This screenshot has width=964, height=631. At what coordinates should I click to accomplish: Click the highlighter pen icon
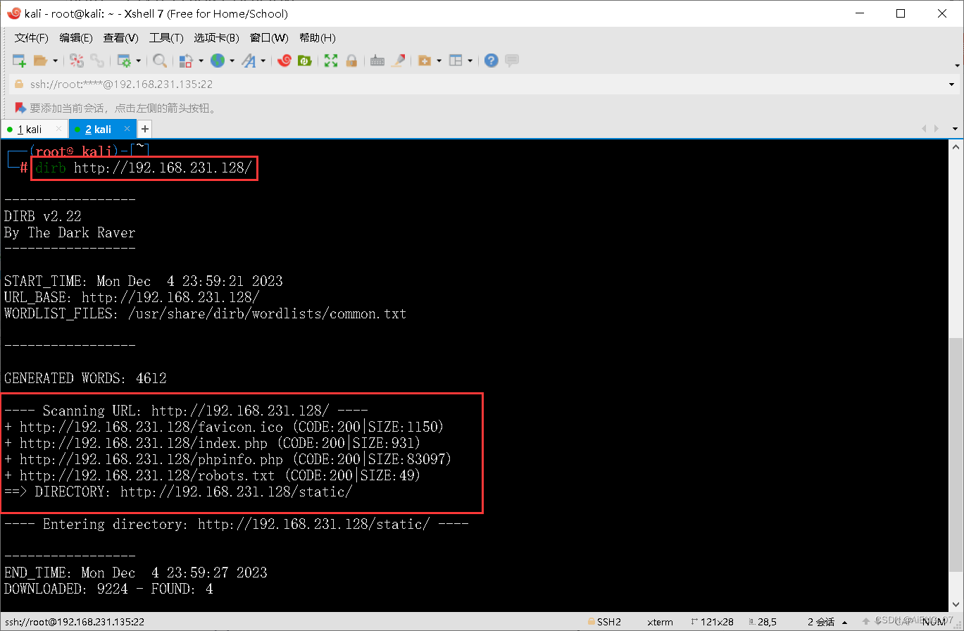point(399,61)
